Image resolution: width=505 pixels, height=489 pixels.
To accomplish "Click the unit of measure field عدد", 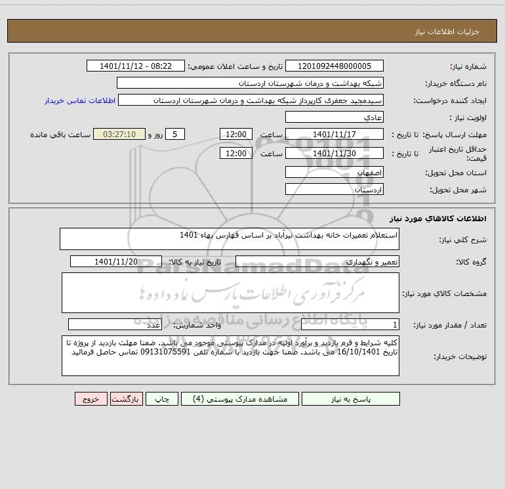I will pyautogui.click(x=115, y=324).
